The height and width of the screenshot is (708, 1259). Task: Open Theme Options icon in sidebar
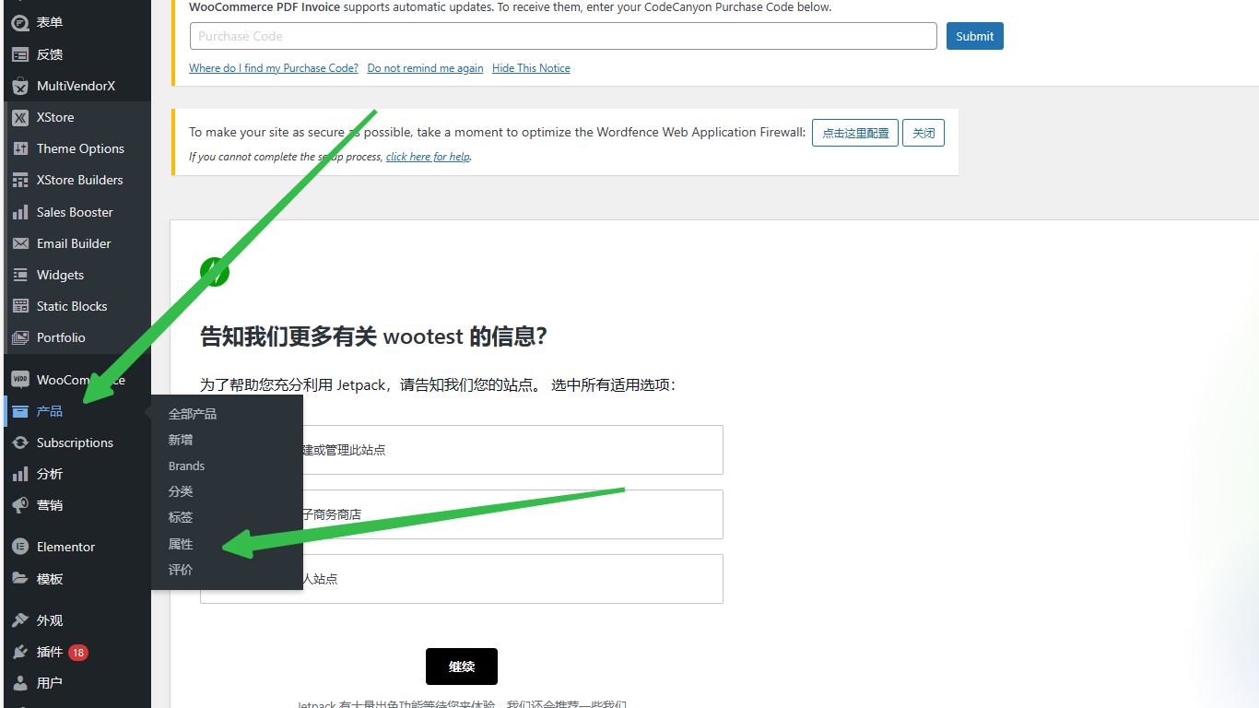[20, 148]
